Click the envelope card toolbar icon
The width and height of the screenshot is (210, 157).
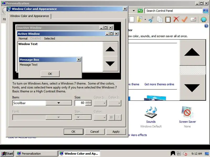193,19
